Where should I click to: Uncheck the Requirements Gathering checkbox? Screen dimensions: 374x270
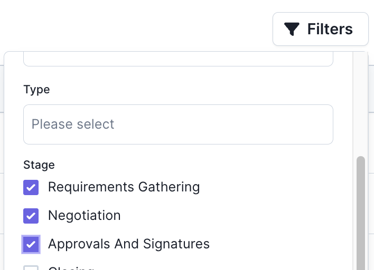(31, 187)
